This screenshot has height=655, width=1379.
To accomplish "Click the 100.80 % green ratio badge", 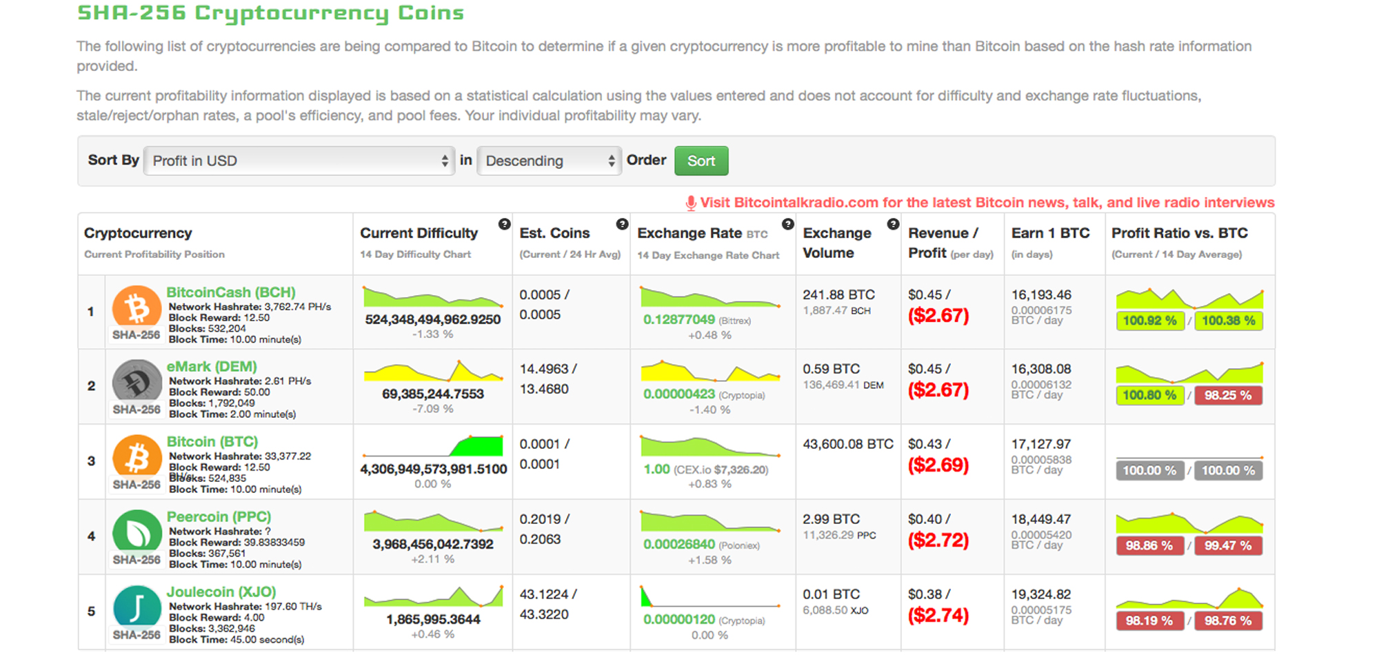I will tap(1150, 395).
